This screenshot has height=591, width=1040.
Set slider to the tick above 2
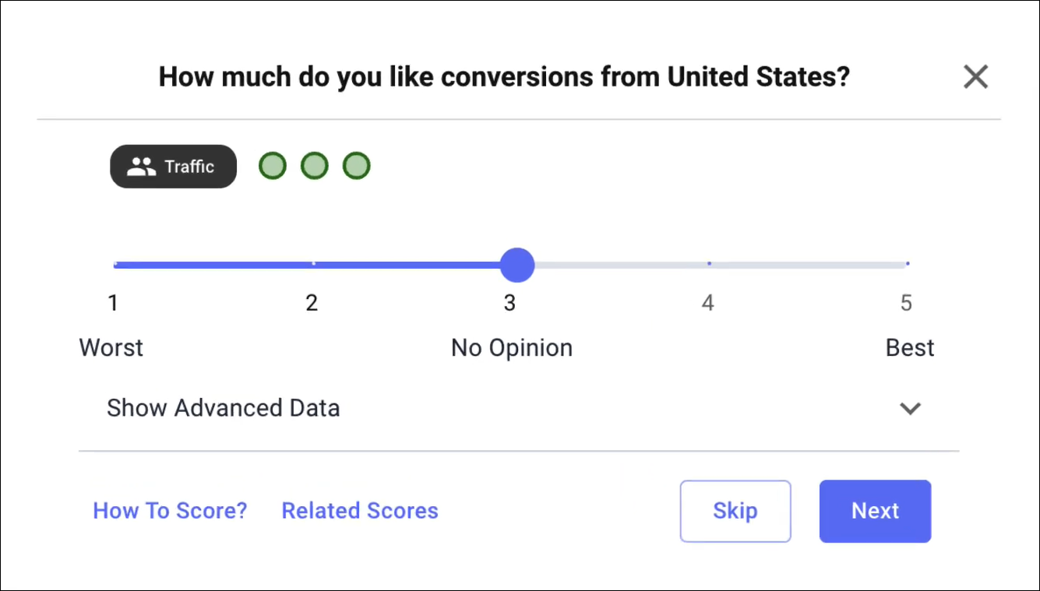(x=313, y=264)
